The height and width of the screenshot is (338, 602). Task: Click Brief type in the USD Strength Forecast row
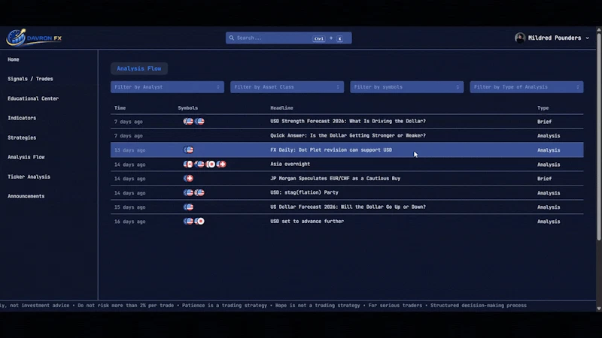coord(544,122)
